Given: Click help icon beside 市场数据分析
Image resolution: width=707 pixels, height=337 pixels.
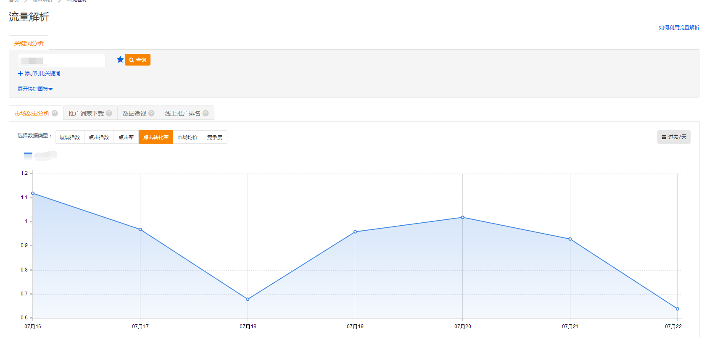Looking at the screenshot, I should click(55, 113).
